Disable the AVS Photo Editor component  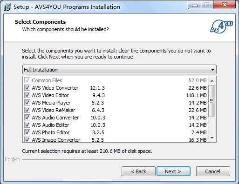(27, 132)
